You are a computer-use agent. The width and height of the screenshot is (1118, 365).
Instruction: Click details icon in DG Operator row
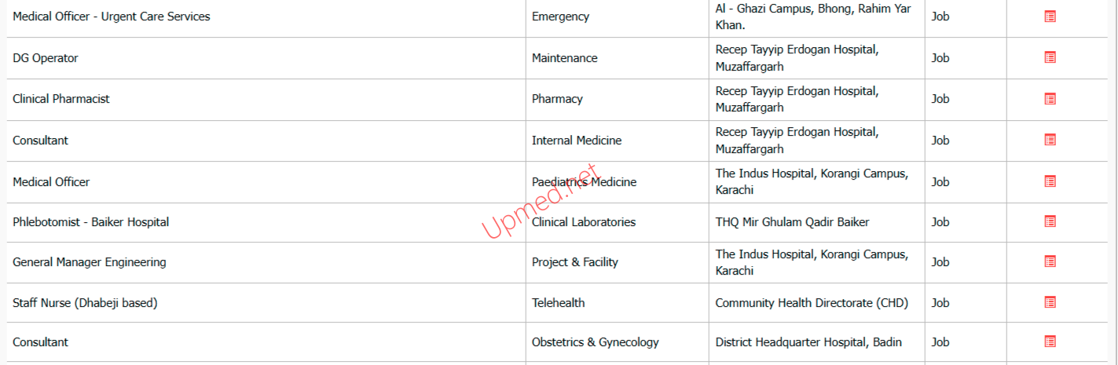coord(1050,57)
